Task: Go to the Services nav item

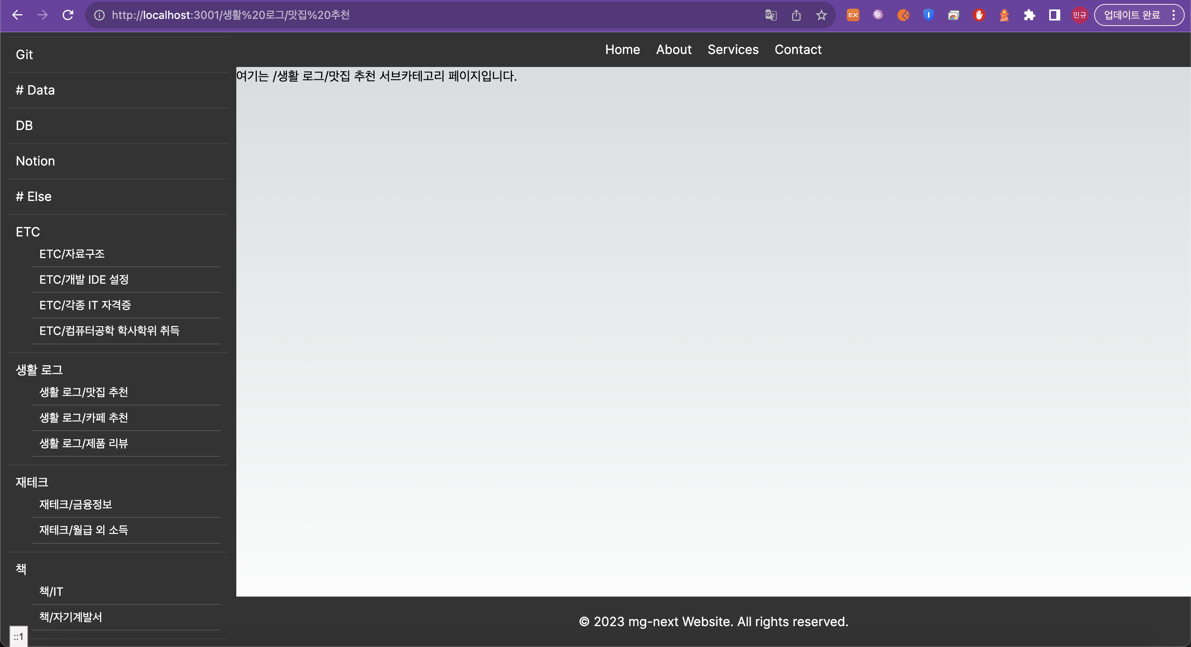Action: [733, 50]
